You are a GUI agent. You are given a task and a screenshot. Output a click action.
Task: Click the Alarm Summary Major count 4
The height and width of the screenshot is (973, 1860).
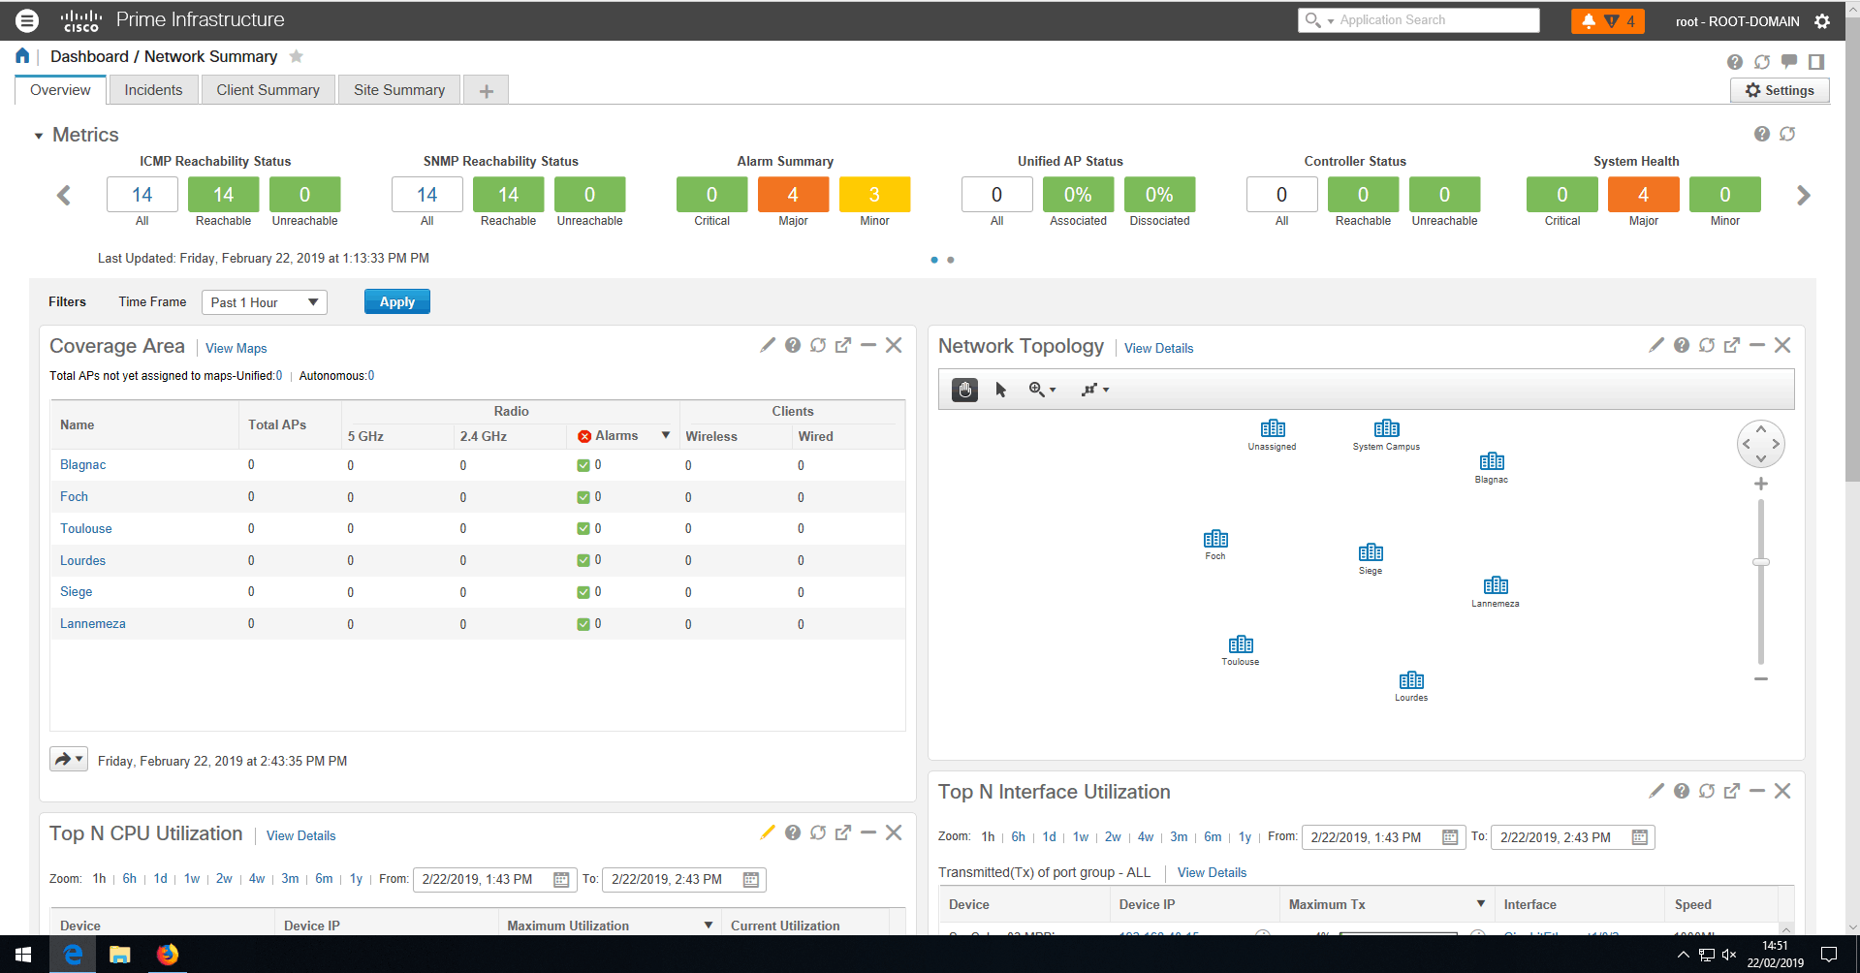[793, 194]
